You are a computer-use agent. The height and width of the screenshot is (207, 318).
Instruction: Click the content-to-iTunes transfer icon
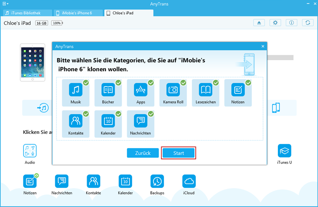coord(43,107)
